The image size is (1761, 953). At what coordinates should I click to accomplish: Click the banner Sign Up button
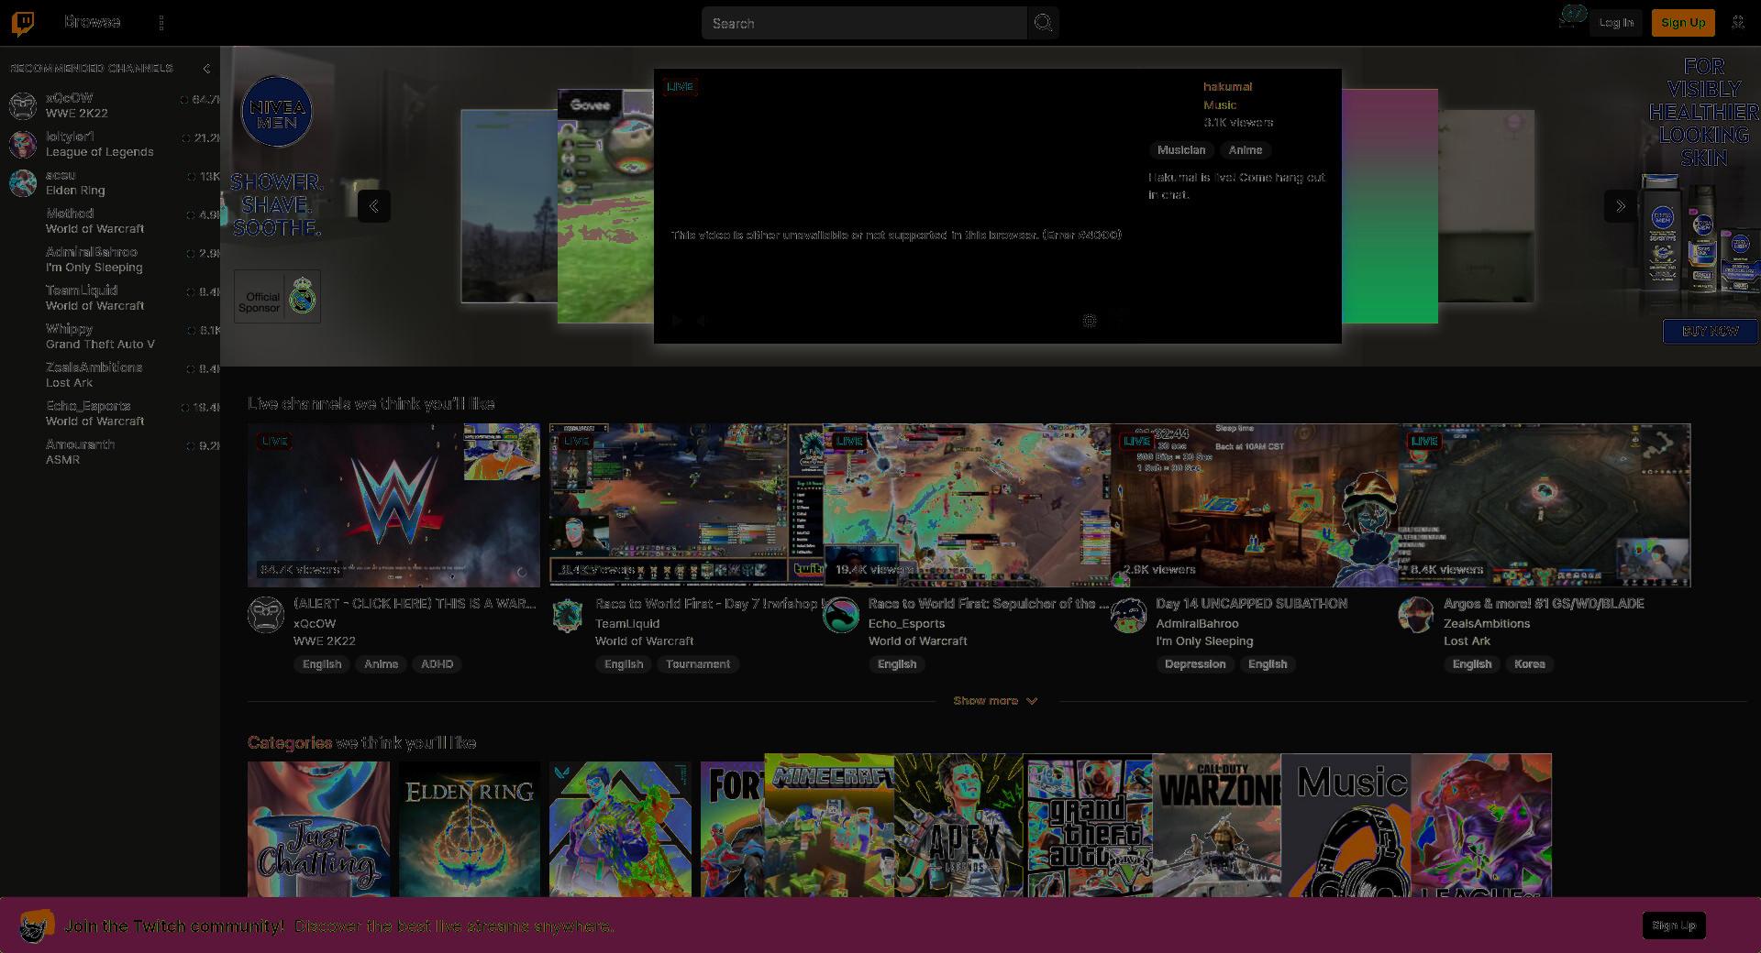coord(1674,926)
